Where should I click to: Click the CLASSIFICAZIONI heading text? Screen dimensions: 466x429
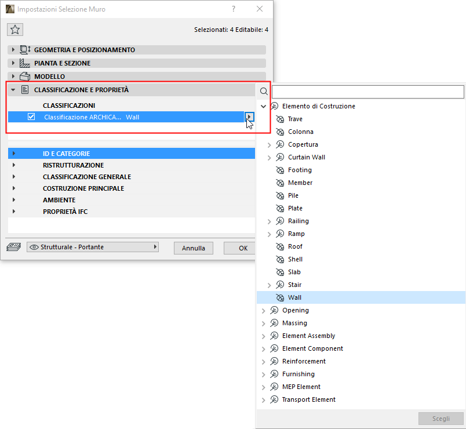point(69,106)
